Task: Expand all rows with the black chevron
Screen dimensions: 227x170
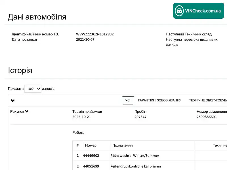Action: pyautogui.click(x=12, y=101)
